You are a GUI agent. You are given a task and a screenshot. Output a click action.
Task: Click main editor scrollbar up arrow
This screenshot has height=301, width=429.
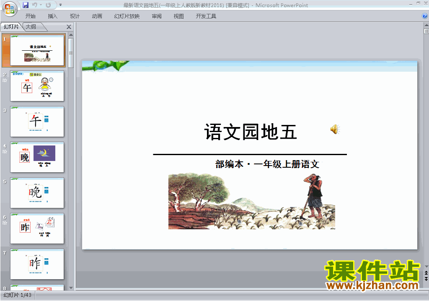pyautogui.click(x=426, y=25)
